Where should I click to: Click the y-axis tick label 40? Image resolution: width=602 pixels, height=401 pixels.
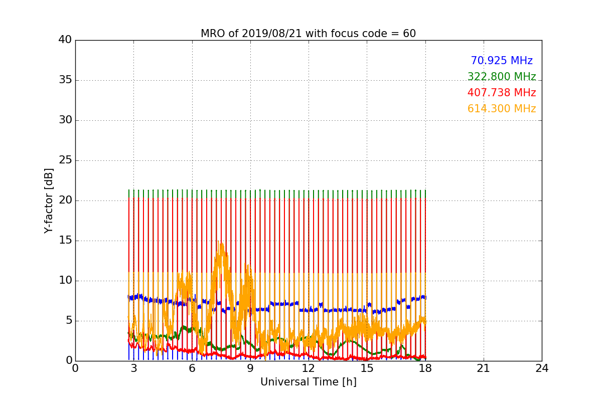coord(65,40)
